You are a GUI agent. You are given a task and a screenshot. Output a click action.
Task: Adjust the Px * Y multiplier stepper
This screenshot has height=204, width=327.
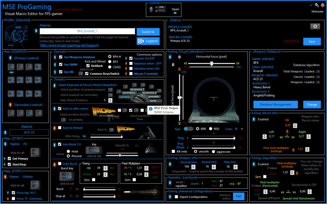pos(146,168)
